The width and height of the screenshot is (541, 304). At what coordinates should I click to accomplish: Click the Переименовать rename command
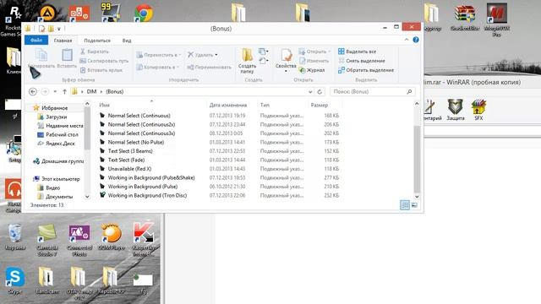coord(209,67)
